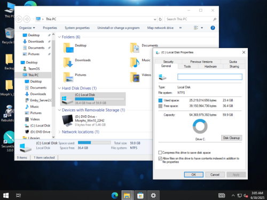
Task: Open the Videos folder icon in Folders
Action: tap(135, 77)
